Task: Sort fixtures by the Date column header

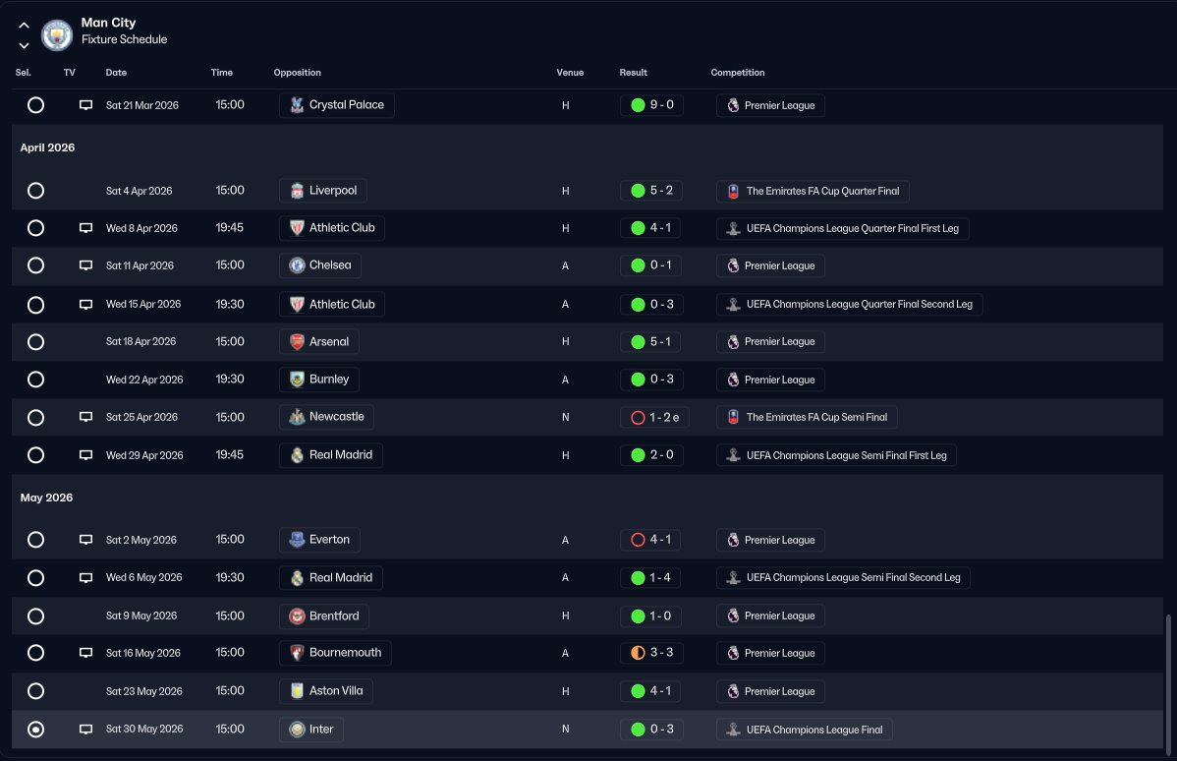Action: 116,73
